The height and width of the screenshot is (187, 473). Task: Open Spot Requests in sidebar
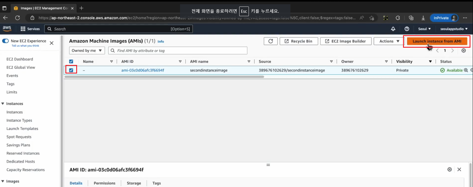[19, 137]
